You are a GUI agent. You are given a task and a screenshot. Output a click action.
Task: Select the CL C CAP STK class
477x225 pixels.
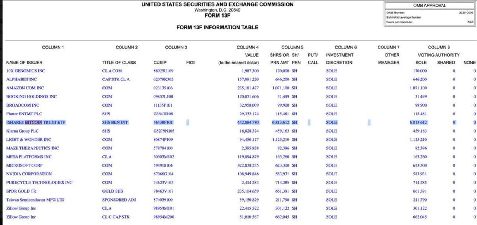[x=116, y=217]
